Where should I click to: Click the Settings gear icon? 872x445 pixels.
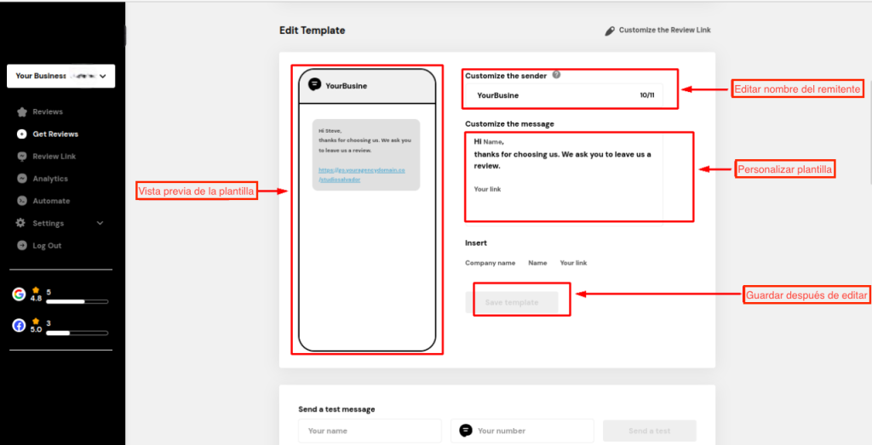[x=21, y=223]
